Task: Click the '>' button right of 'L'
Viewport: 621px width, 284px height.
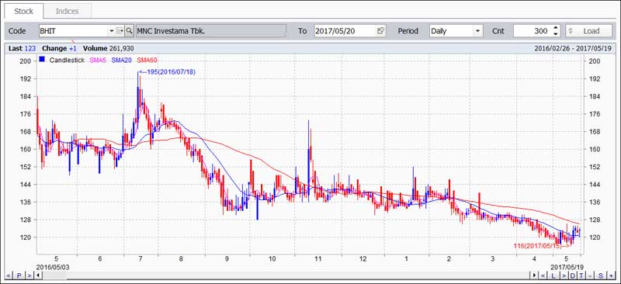Action: (x=564, y=275)
